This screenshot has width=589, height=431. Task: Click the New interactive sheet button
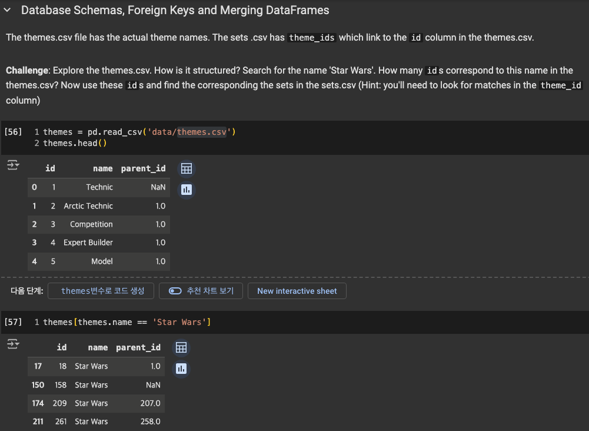point(297,291)
